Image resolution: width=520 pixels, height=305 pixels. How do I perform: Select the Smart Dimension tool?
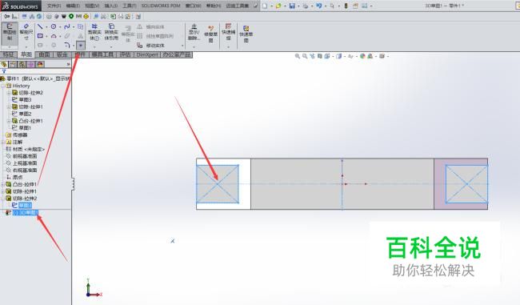click(x=26, y=33)
